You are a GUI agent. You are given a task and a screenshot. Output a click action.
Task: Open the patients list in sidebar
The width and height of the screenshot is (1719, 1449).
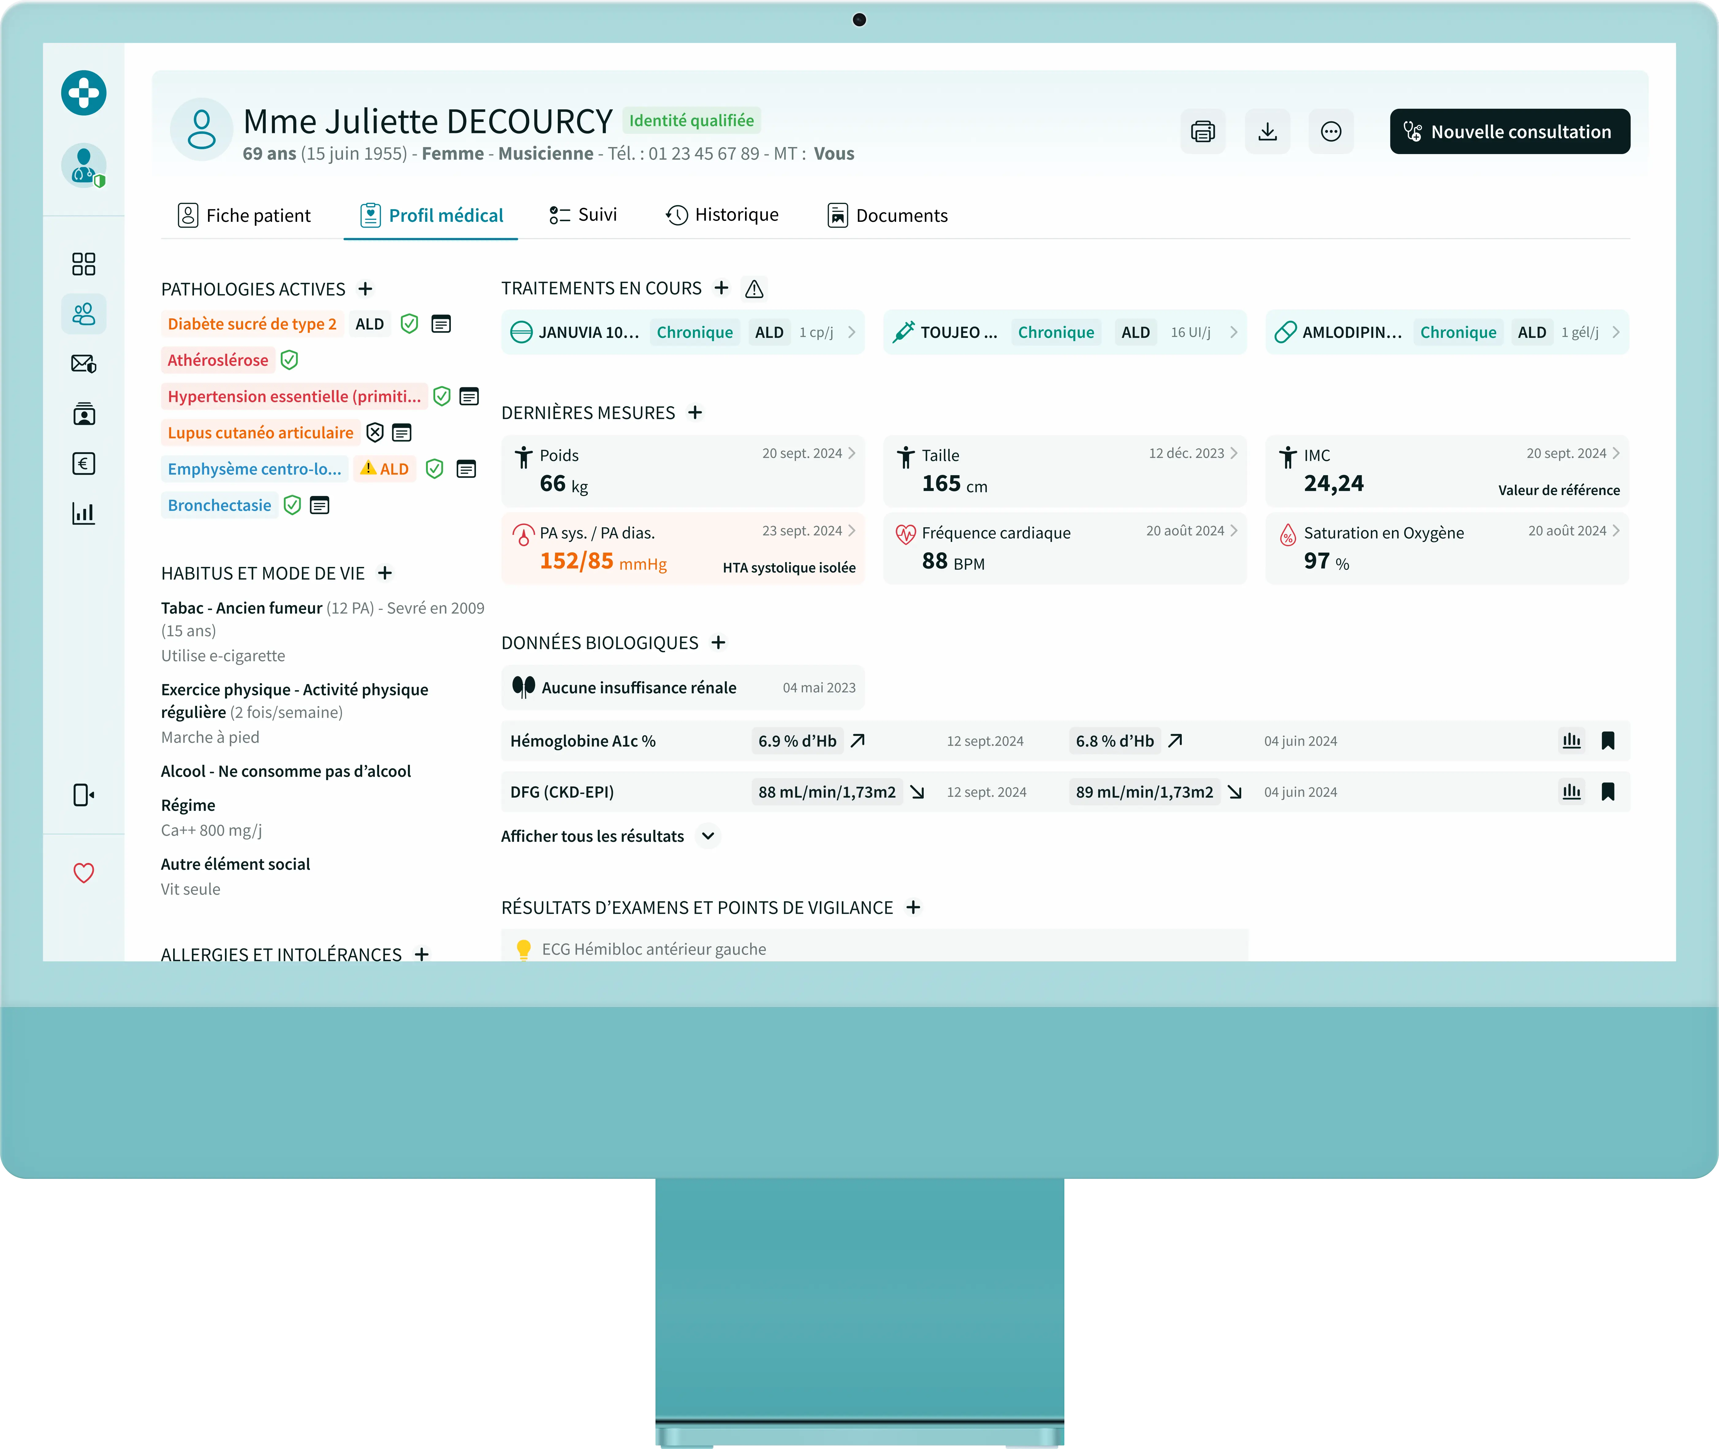point(84,314)
